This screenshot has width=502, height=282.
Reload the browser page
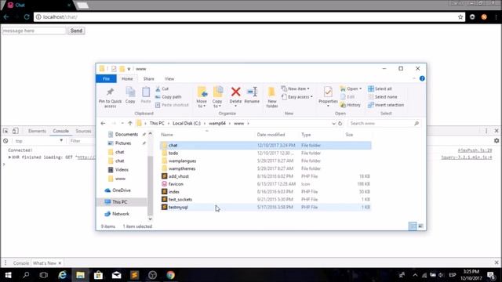[27, 17]
